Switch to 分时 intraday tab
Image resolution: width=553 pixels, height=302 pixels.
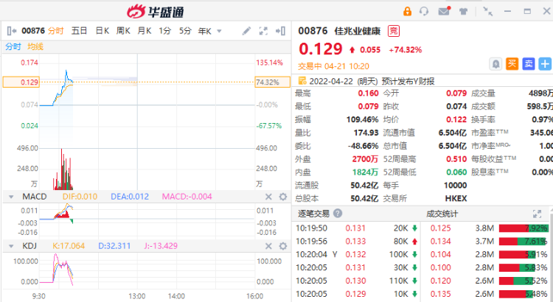[56, 31]
